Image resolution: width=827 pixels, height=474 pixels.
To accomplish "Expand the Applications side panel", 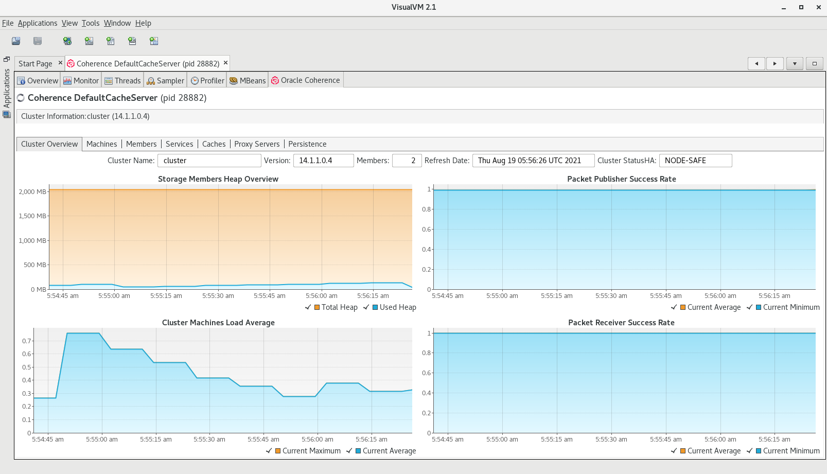I will 7,87.
